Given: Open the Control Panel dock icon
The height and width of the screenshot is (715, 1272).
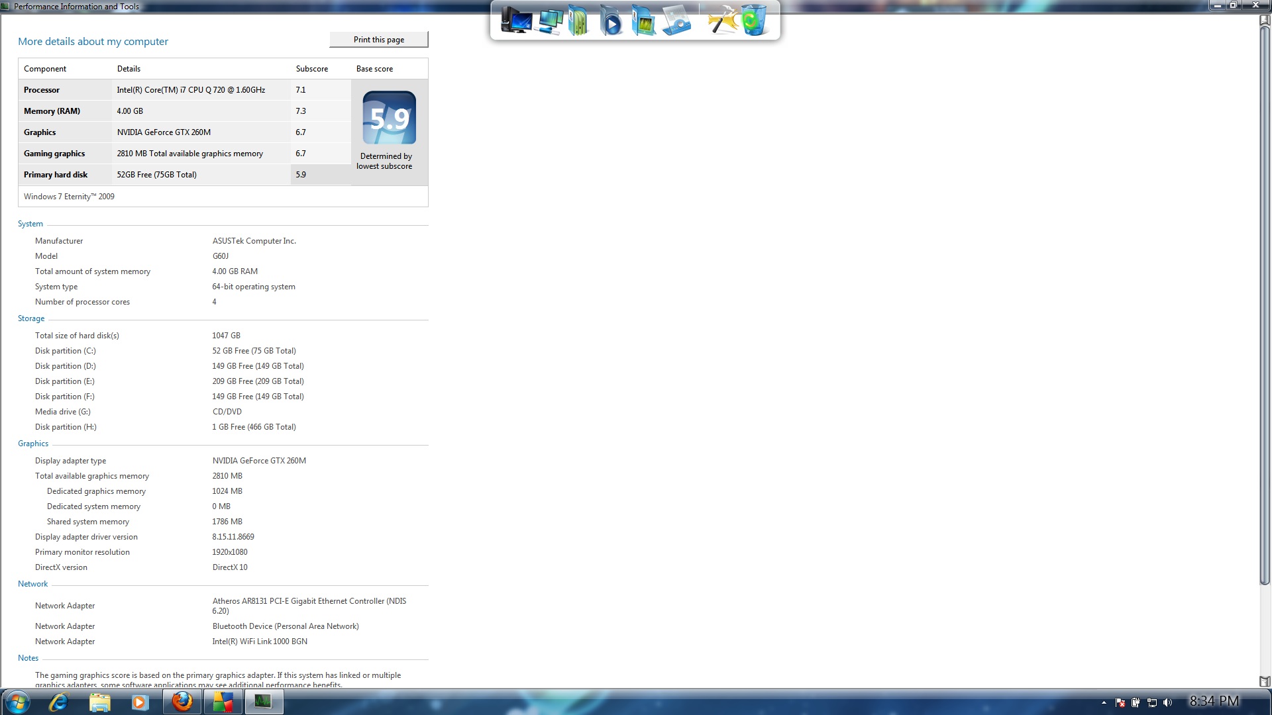Looking at the screenshot, I should click(x=677, y=21).
